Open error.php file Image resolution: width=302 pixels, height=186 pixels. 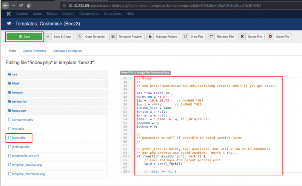point(18,129)
